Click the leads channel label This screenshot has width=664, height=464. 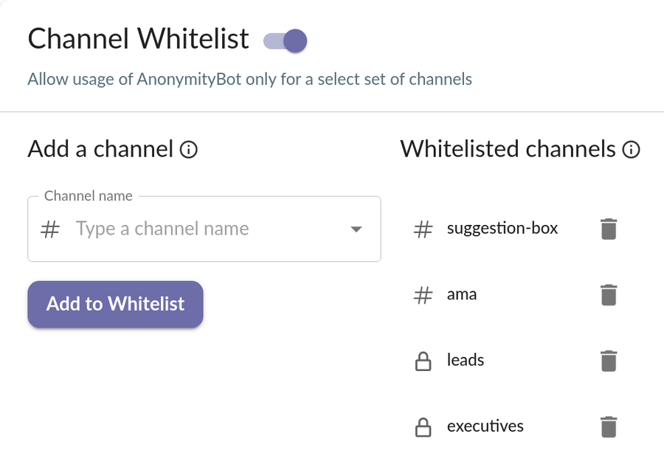coord(465,360)
